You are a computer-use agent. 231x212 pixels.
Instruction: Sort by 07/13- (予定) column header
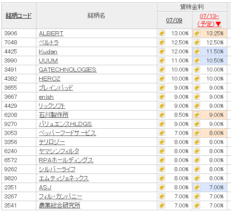tap(209, 20)
